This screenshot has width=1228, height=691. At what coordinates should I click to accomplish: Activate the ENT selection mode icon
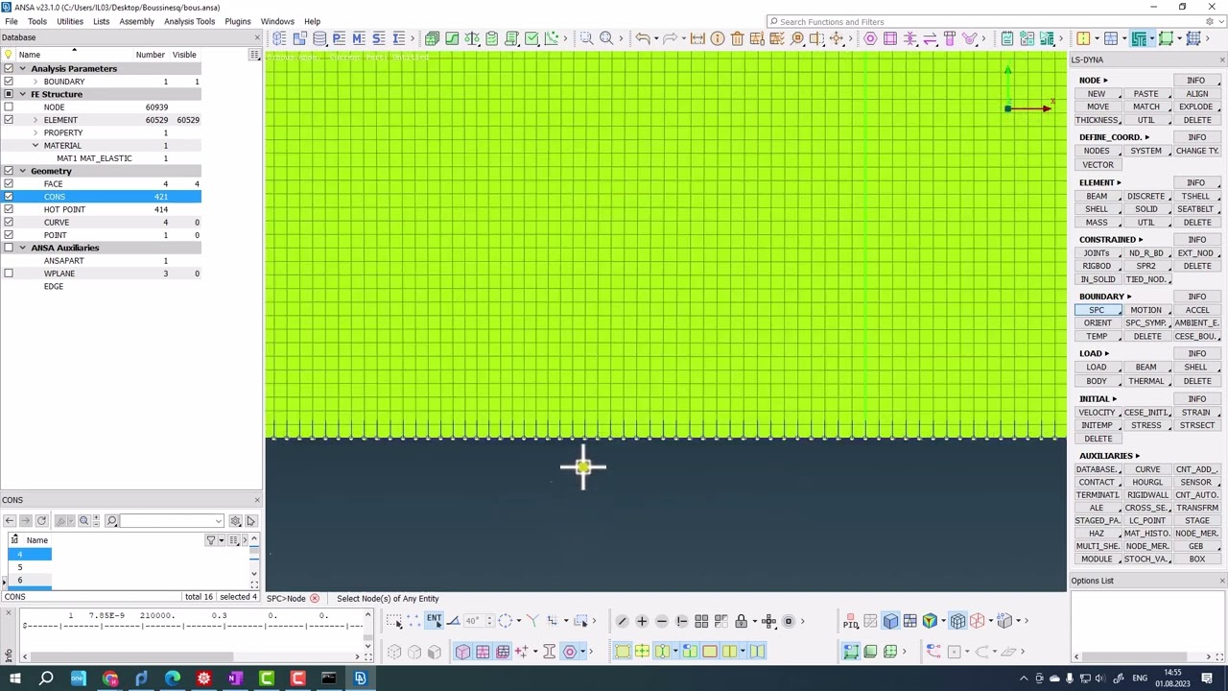point(434,621)
